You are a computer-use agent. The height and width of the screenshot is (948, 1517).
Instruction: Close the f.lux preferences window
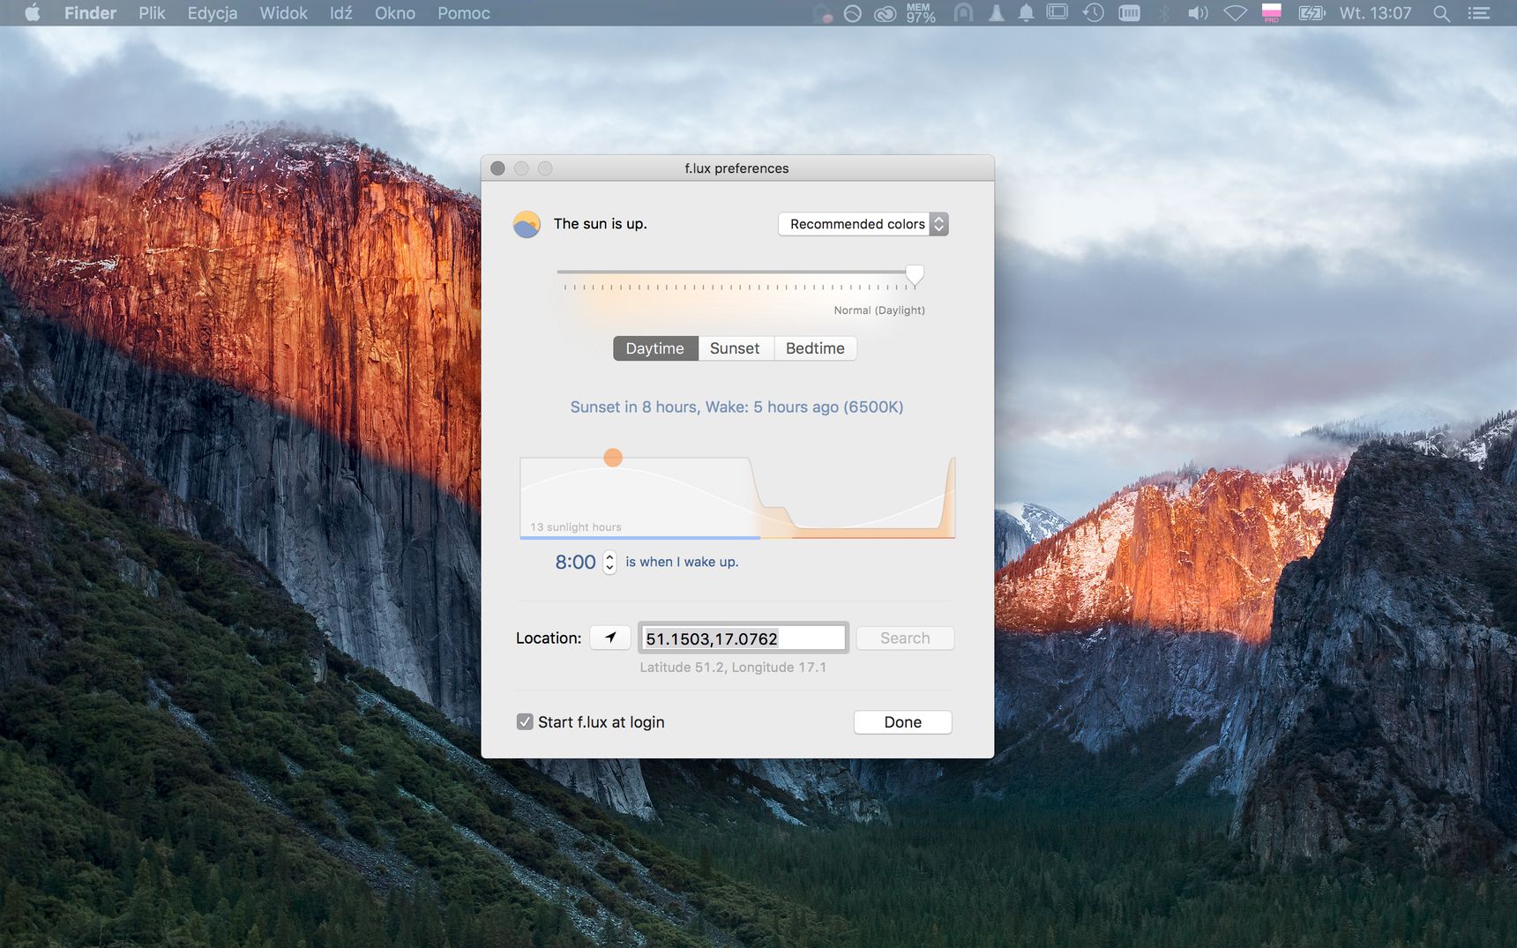click(x=497, y=168)
